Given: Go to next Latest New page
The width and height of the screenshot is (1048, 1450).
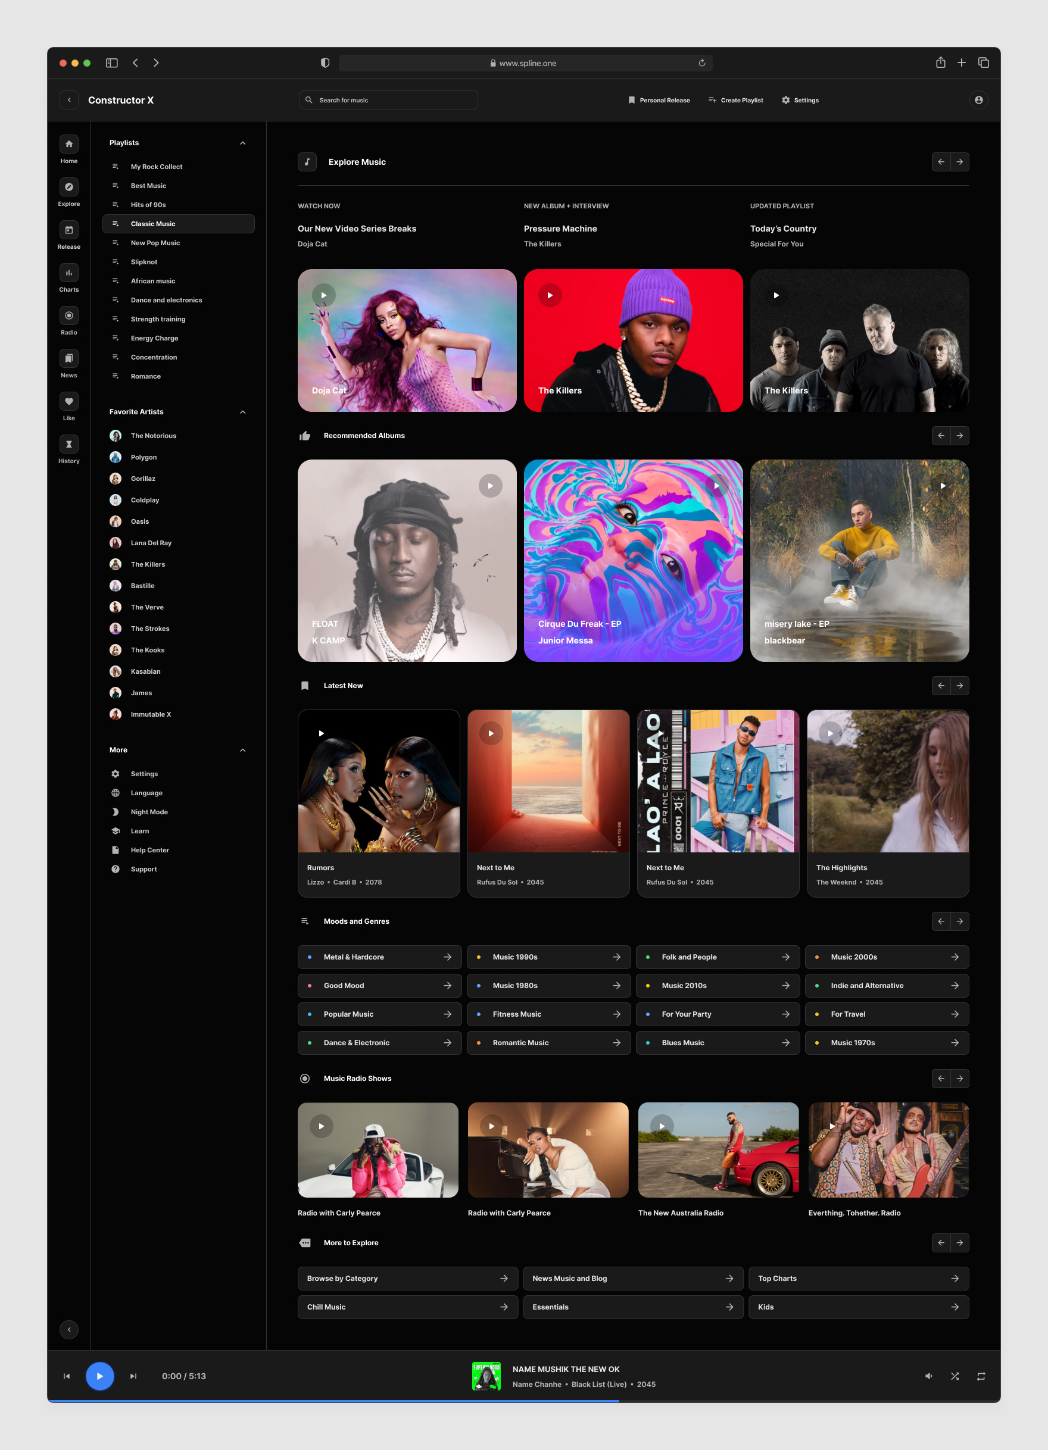Looking at the screenshot, I should 960,685.
